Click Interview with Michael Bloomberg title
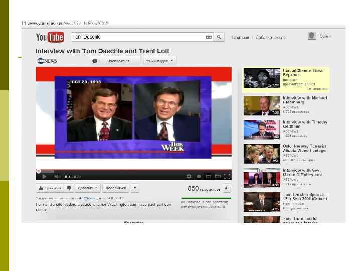361x271 pixels. coord(305,100)
